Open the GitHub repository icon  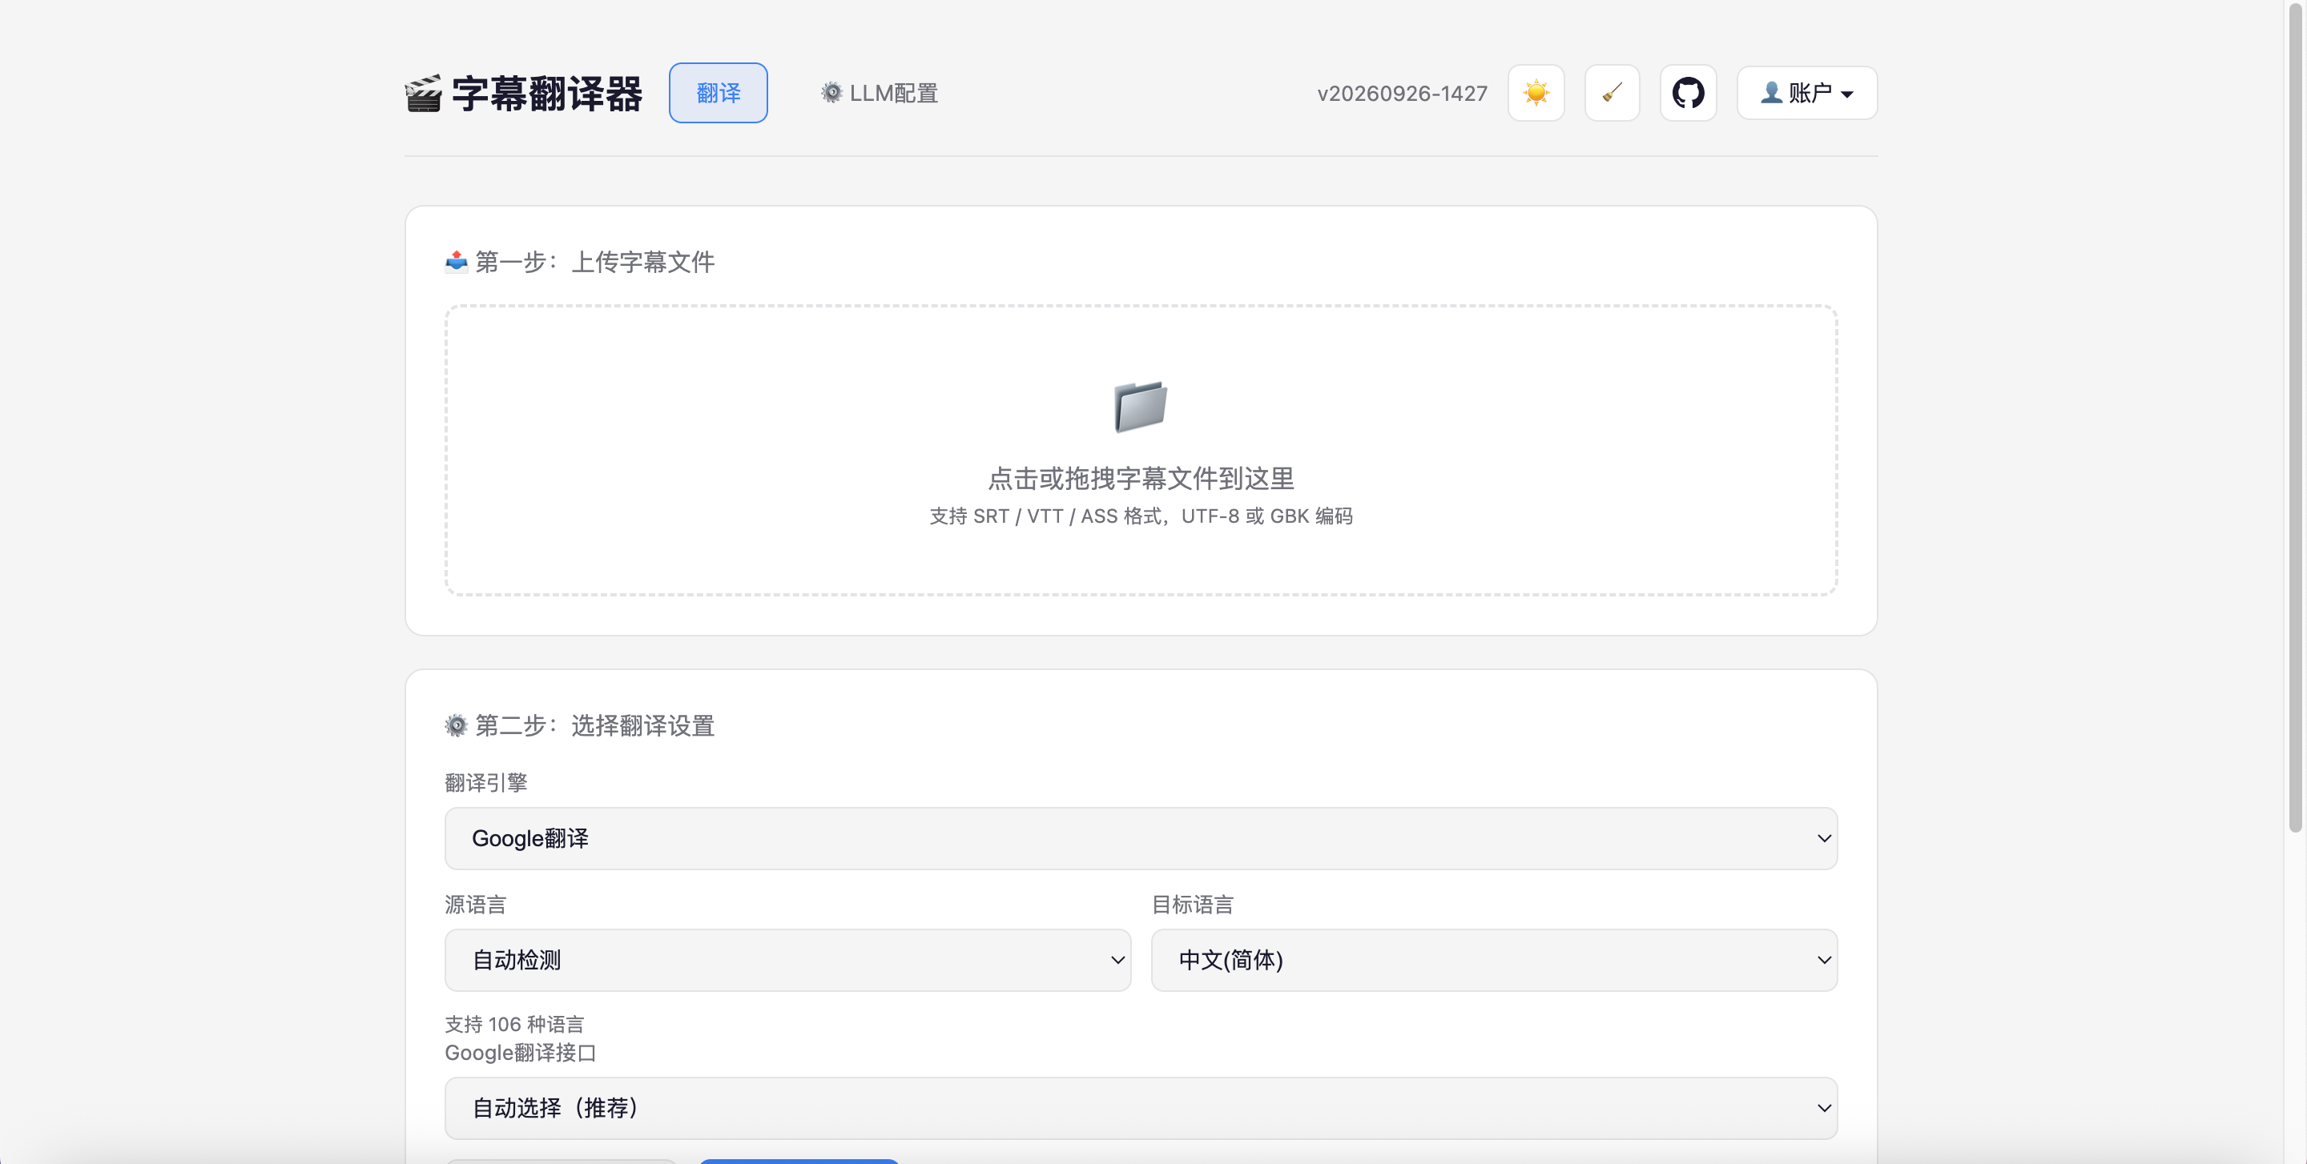click(x=1688, y=93)
